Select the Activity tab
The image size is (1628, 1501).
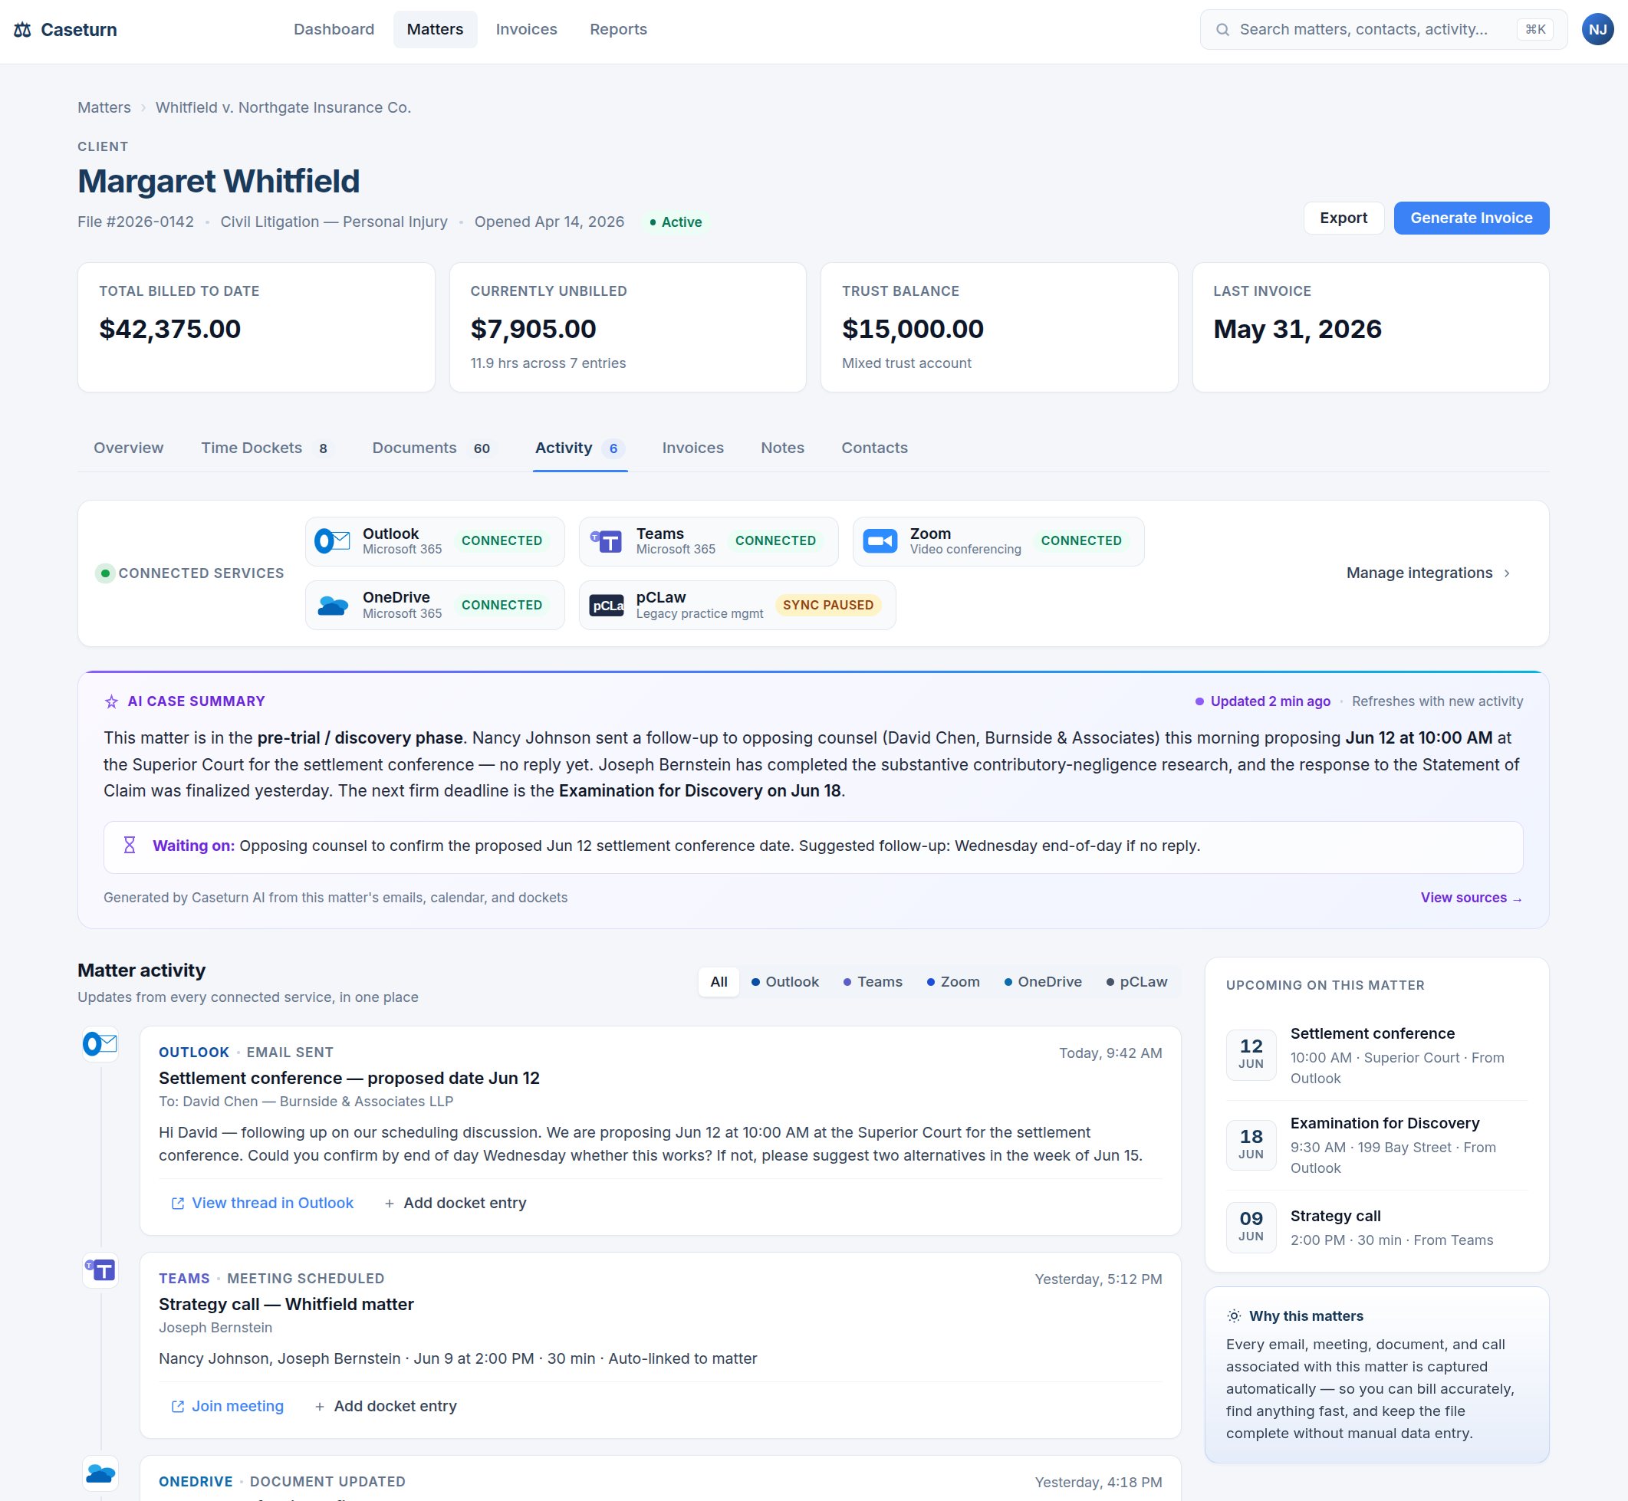point(580,448)
